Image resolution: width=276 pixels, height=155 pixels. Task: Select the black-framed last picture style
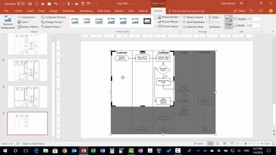click(147, 21)
